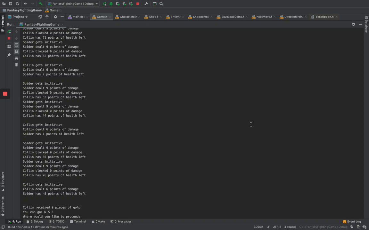Rerun the program from Run panel sidebar

pyautogui.click(x=9, y=32)
